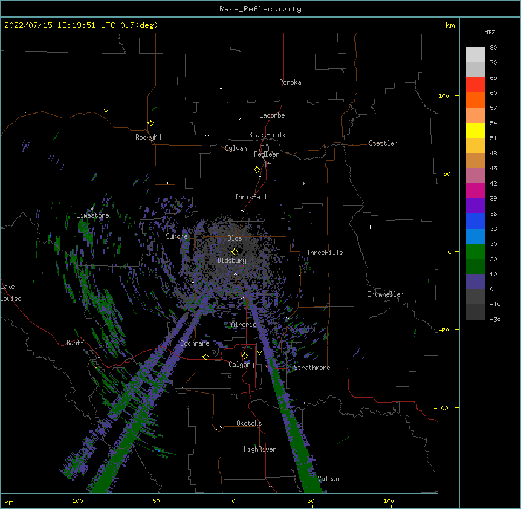521x509 pixels.
Task: Select the Innisfail label
Action: (251, 197)
